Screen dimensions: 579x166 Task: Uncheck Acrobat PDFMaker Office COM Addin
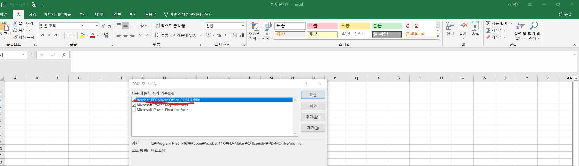[134, 100]
